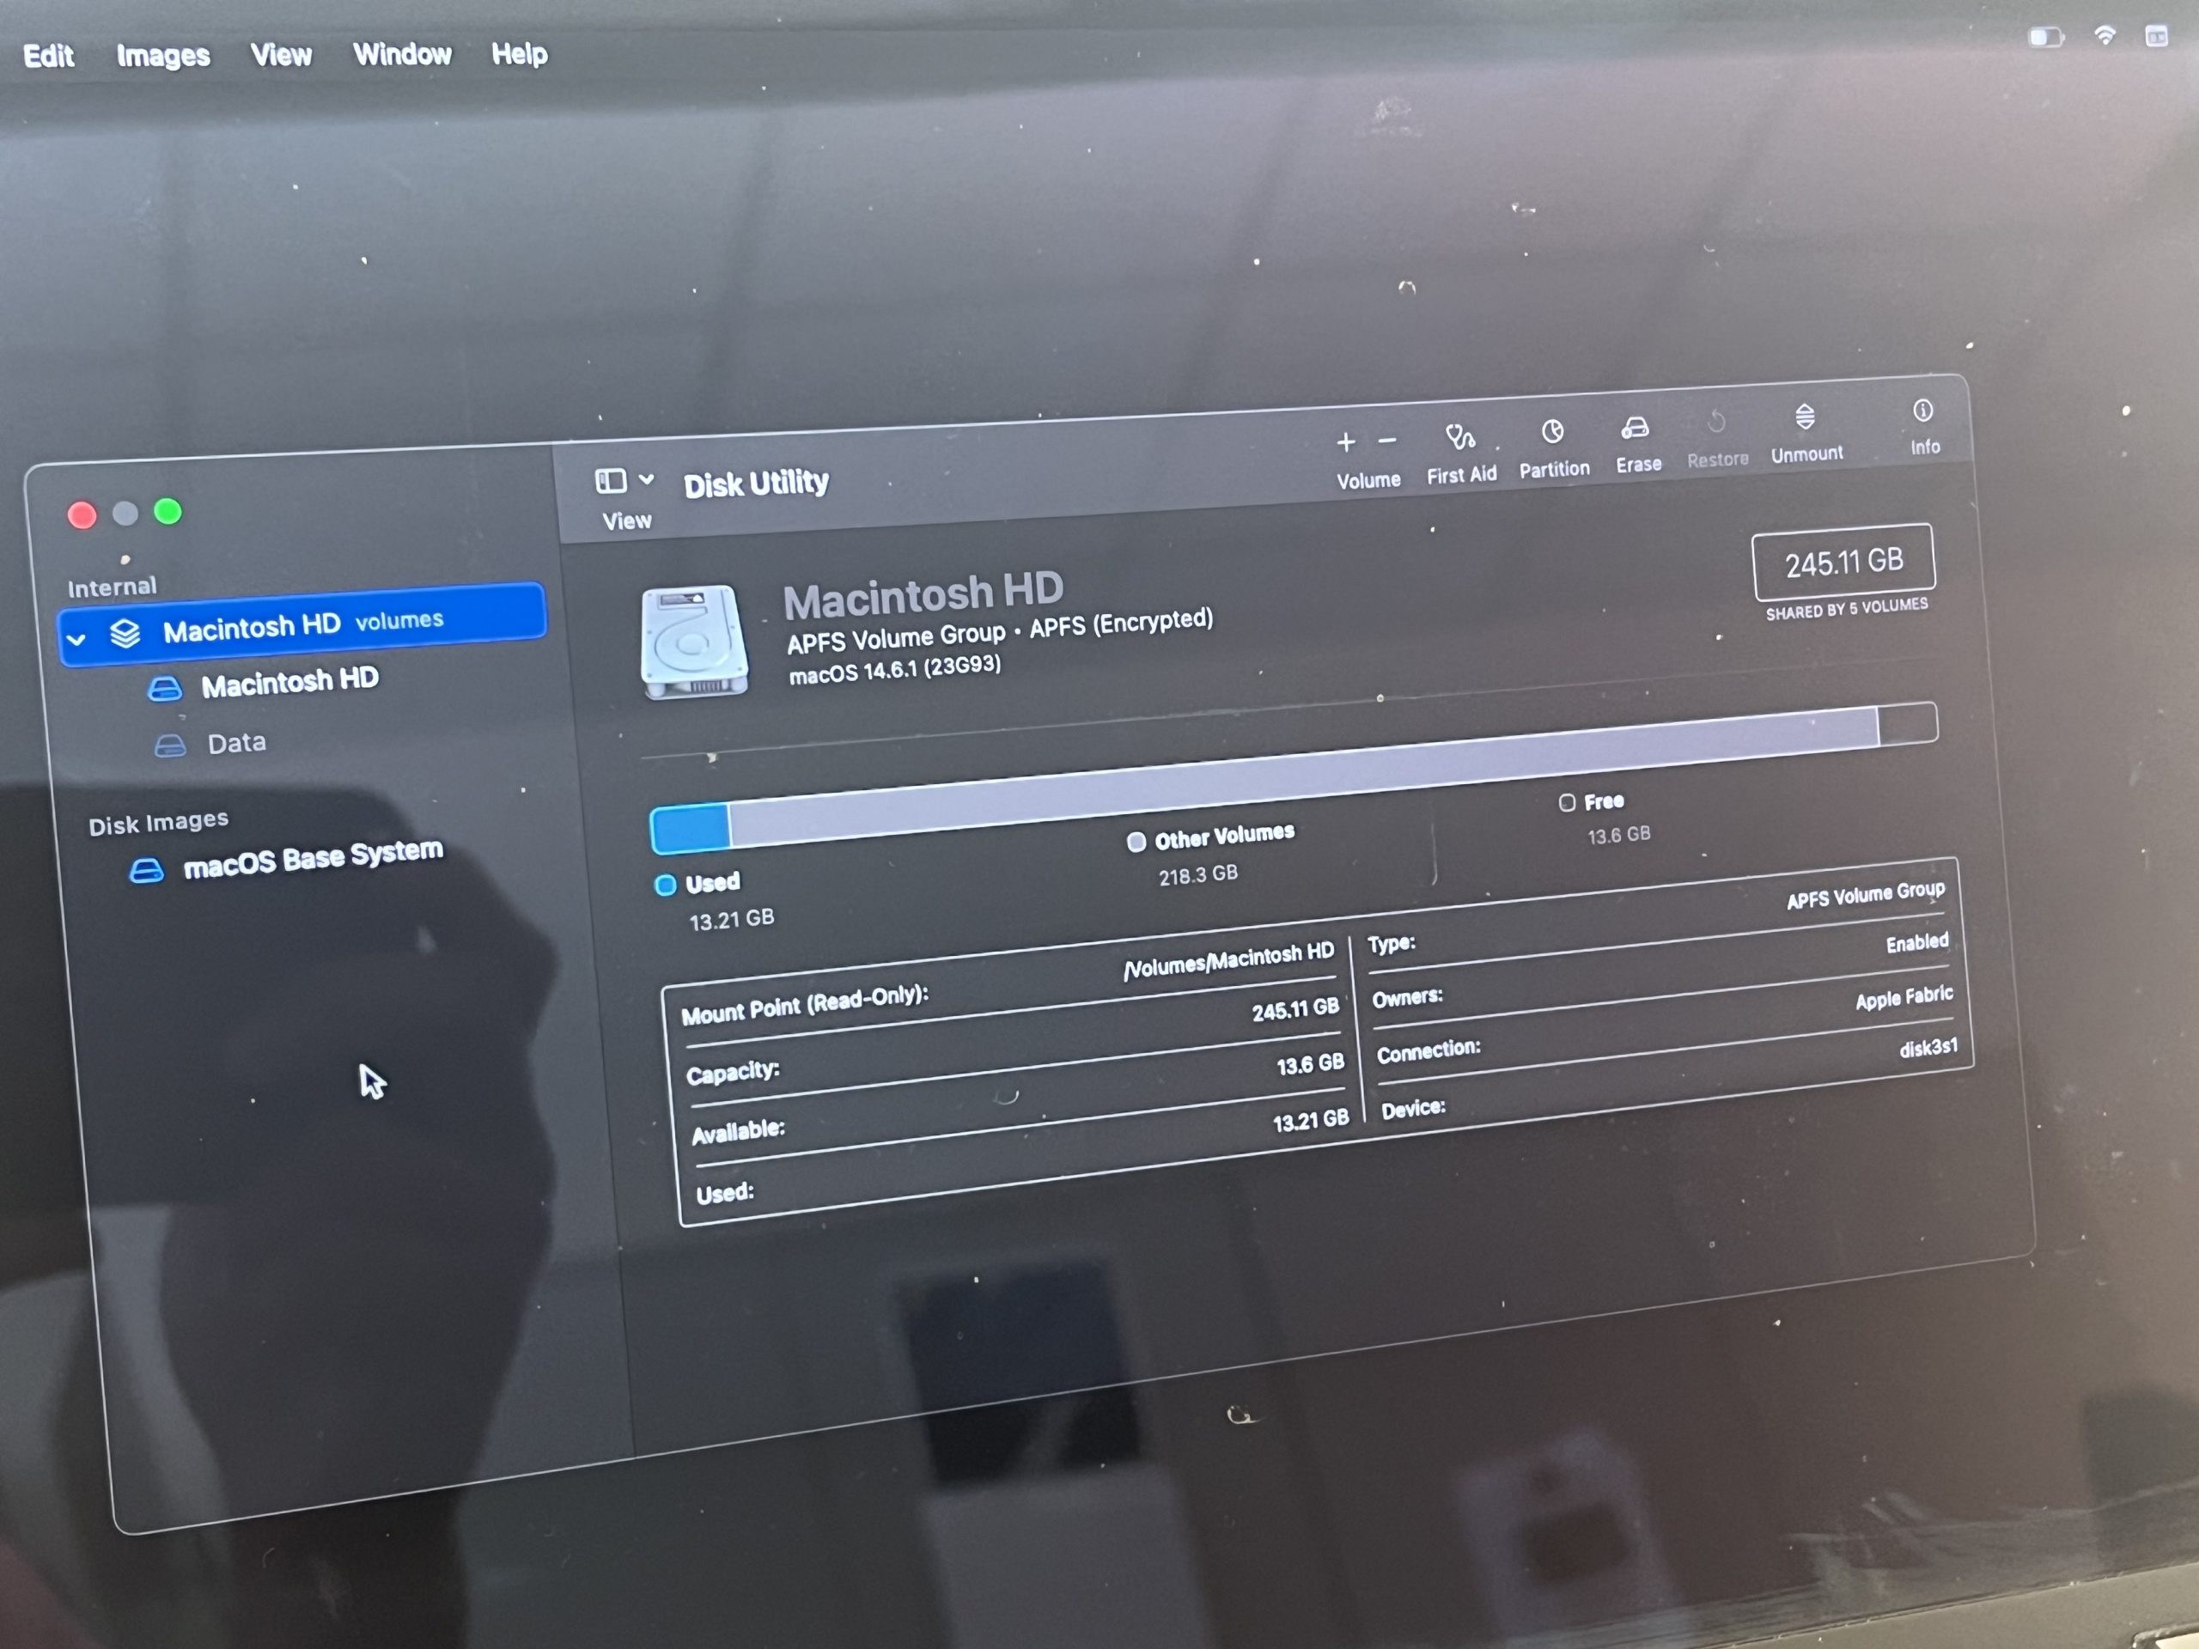Click the Internal sidebar section header

coord(112,587)
